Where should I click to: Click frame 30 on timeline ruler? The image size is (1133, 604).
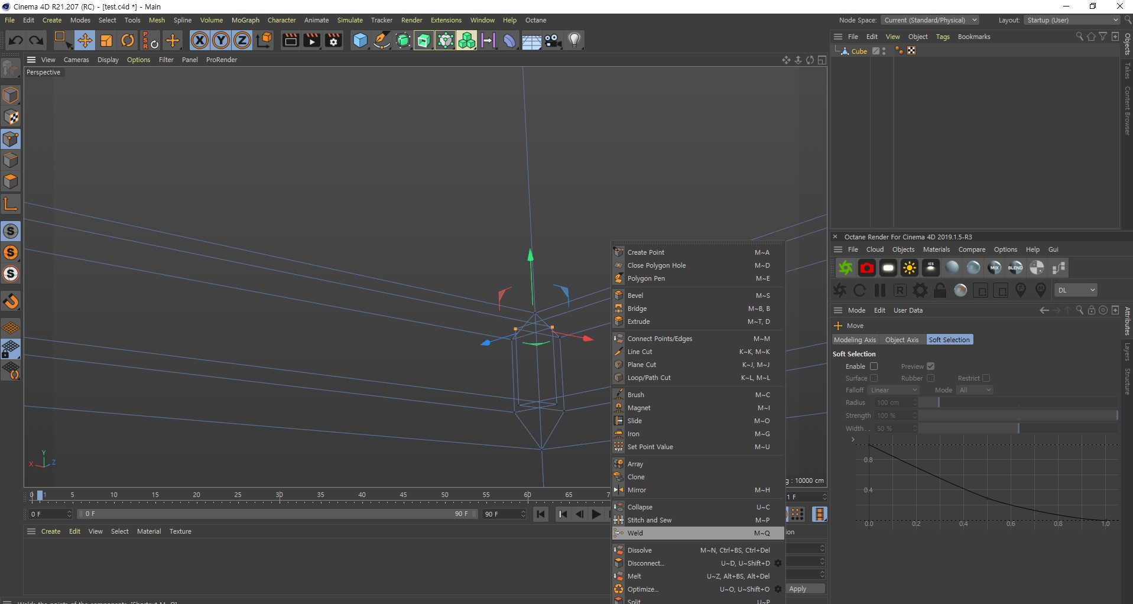(x=279, y=495)
